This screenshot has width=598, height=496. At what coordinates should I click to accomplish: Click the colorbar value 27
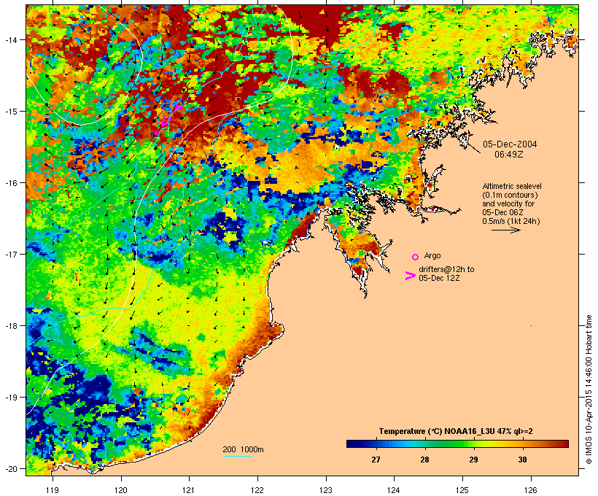pos(376,460)
